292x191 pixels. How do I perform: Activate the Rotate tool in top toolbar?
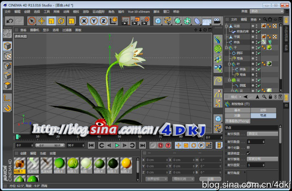click(x=61, y=21)
